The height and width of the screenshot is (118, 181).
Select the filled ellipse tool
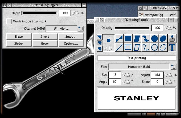(x=163, y=38)
